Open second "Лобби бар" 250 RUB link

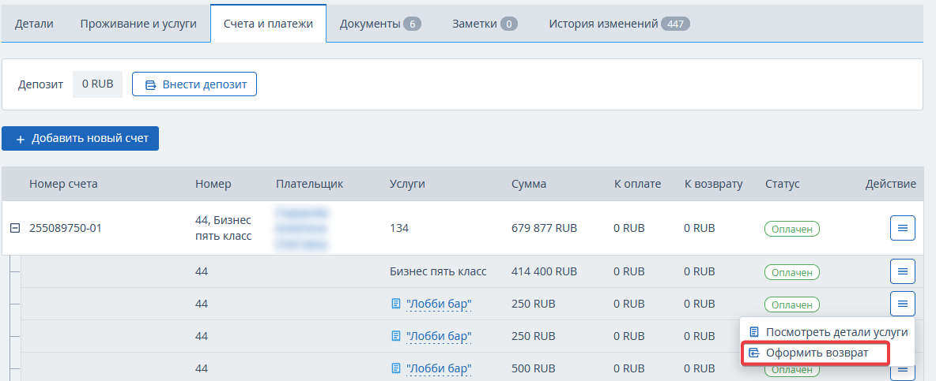pyautogui.click(x=438, y=336)
